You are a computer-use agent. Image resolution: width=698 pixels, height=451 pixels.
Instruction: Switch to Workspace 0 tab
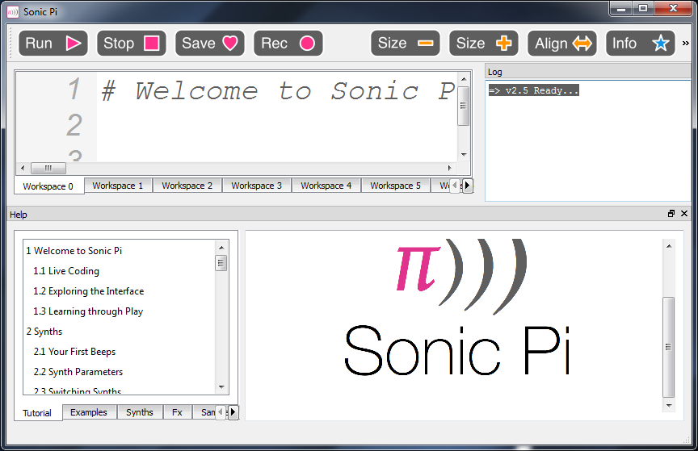tap(48, 186)
